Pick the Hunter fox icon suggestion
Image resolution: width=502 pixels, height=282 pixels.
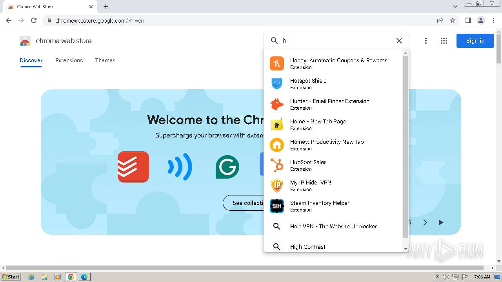(x=277, y=104)
